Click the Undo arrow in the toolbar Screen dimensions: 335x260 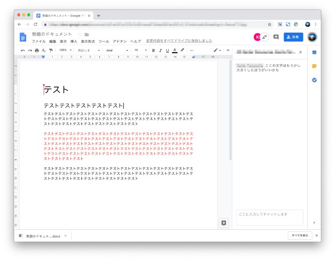pyautogui.click(x=23, y=50)
